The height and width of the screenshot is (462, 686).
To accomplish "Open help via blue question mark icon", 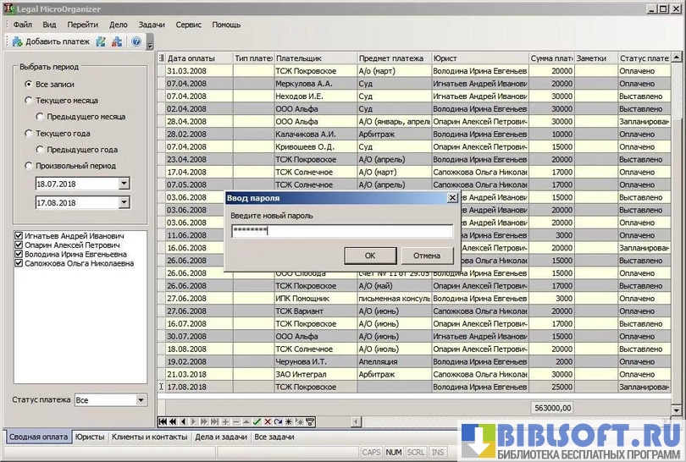I will 136,41.
